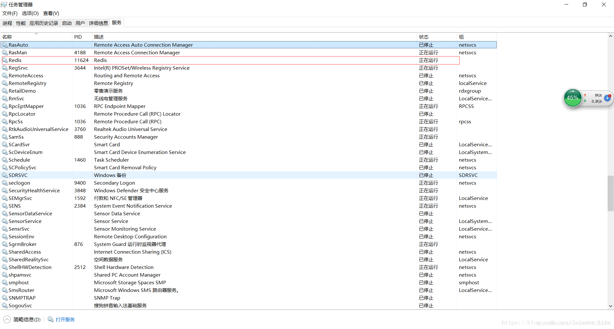Click the RetailDemo service gear icon

[x=5, y=91]
